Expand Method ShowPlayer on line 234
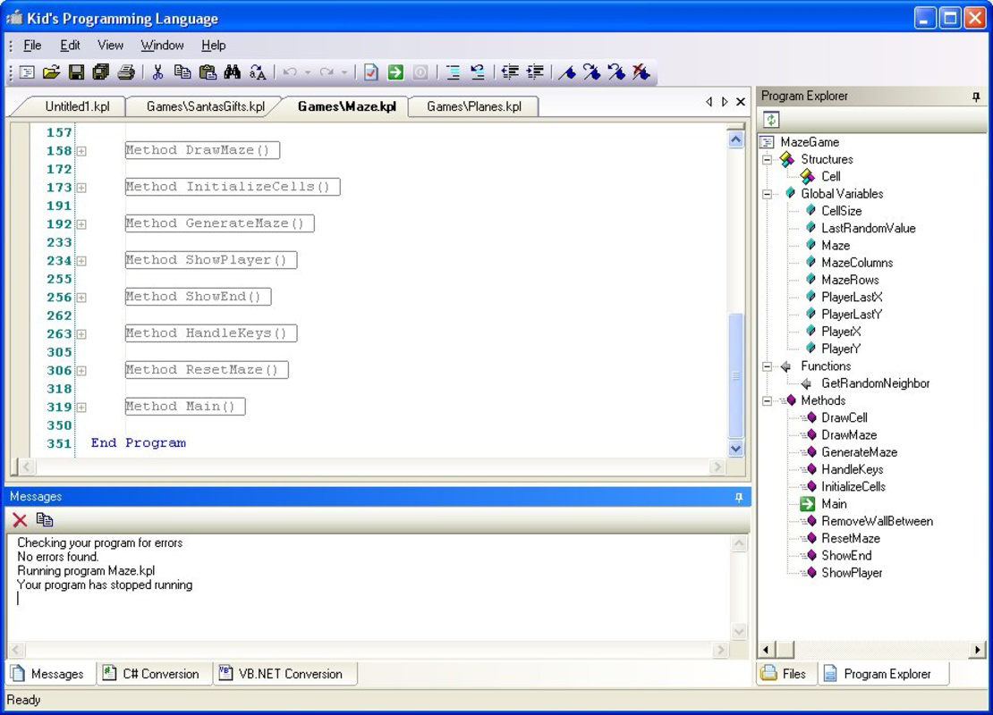 pos(81,261)
